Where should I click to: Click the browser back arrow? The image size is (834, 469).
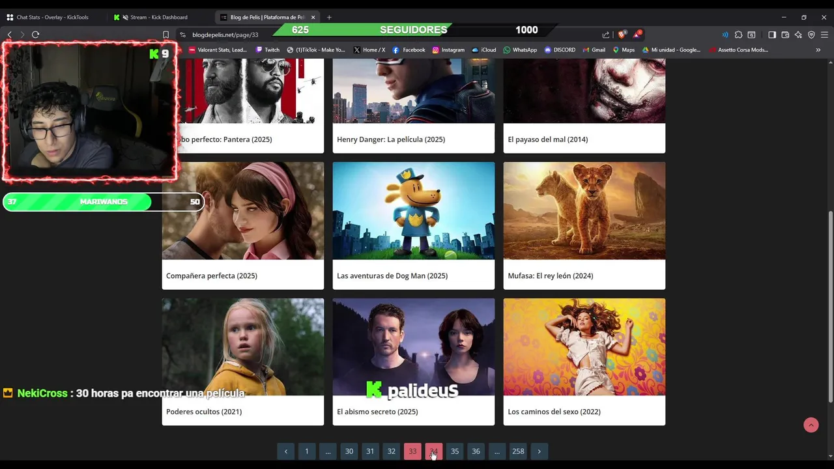9,35
